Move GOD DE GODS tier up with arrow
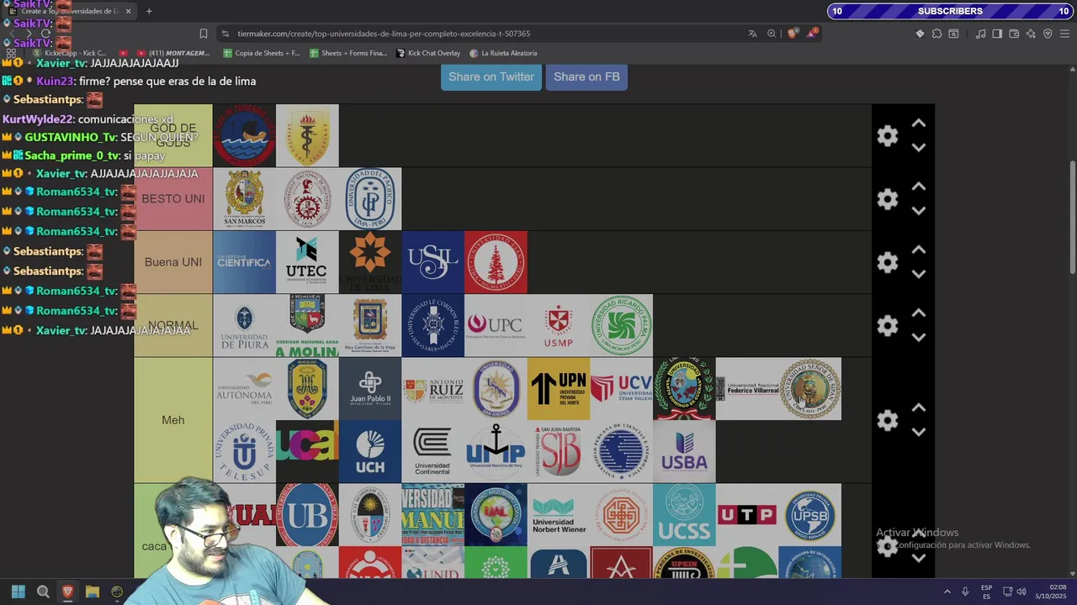1077x605 pixels. pyautogui.click(x=919, y=124)
